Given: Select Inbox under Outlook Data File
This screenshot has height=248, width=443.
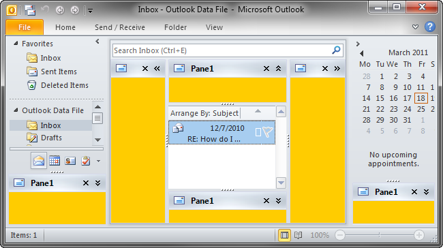Looking at the screenshot, I should pos(51,125).
